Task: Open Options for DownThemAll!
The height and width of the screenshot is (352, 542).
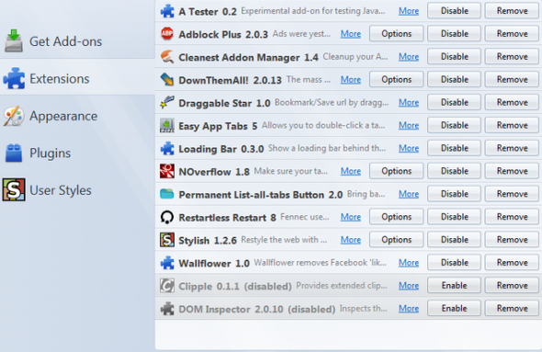Action: click(397, 80)
